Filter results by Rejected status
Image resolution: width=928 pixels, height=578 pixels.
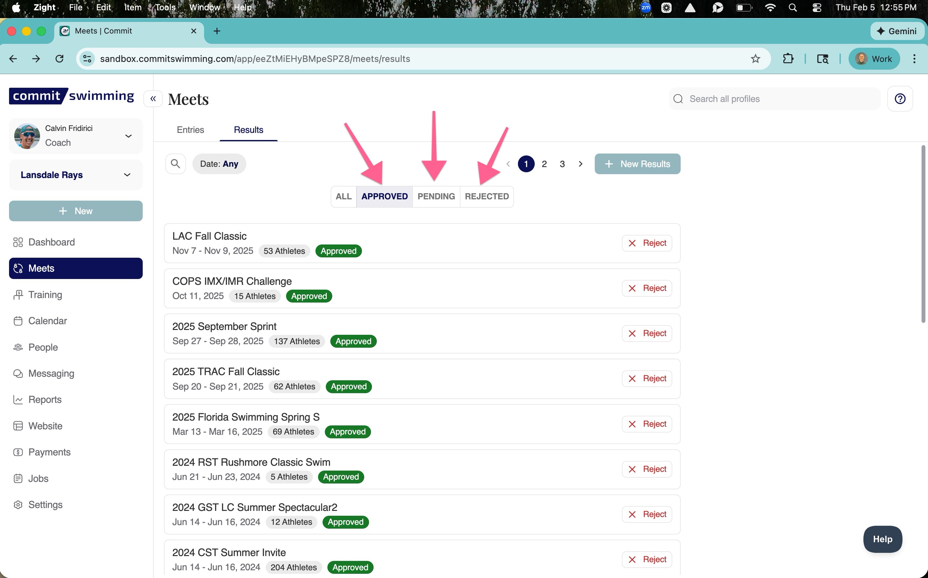[x=486, y=196]
